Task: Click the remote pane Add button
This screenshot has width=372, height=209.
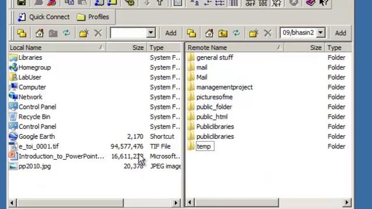Action: tap(341, 33)
